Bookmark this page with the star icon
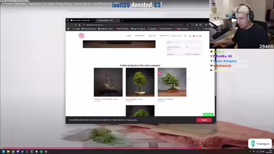The image size is (274, 154). (x=188, y=25)
